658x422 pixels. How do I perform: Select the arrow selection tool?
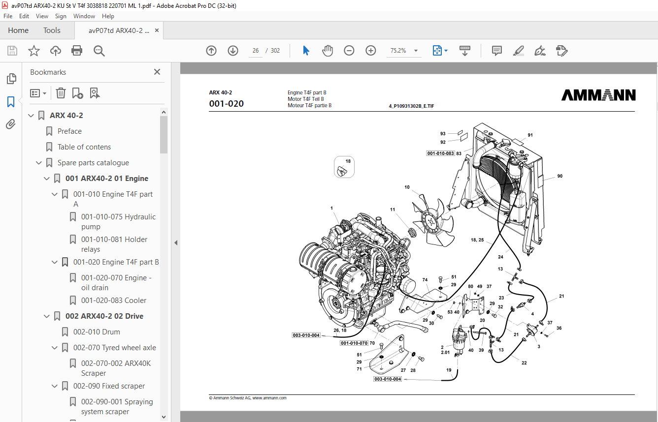point(306,51)
